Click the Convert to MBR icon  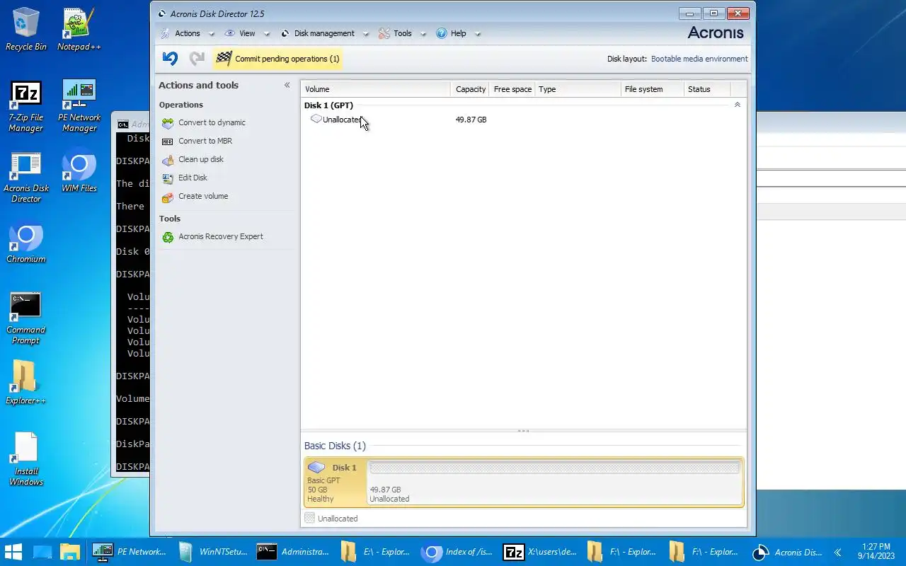[x=168, y=141]
